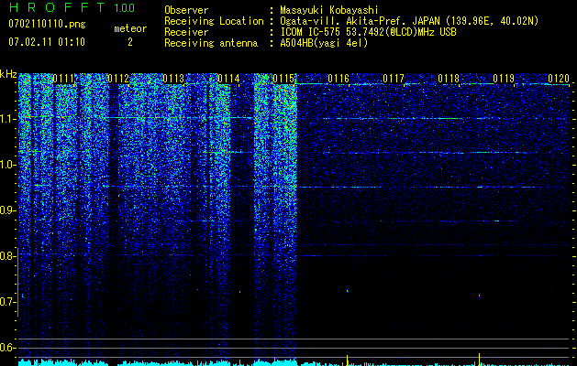The height and width of the screenshot is (366, 577).
Task: Click the HROFFT title text
Action: tap(57, 7)
